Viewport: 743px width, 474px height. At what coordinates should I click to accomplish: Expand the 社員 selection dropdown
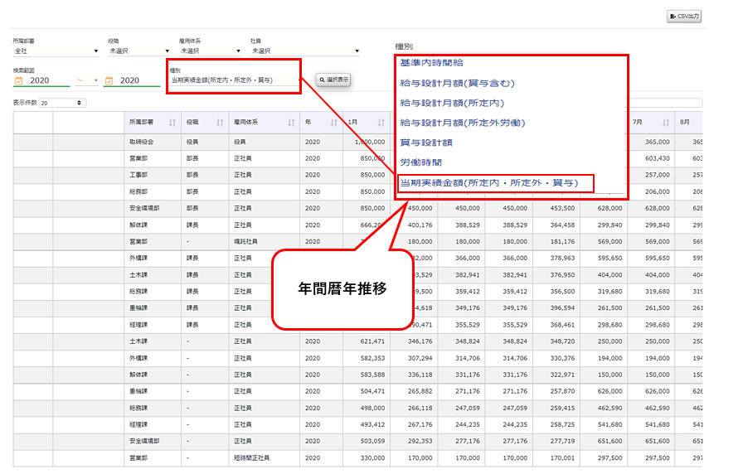click(x=304, y=51)
